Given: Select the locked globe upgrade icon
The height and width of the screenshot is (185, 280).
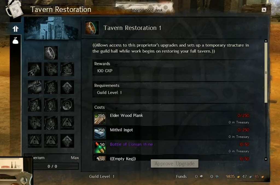Looking at the screenshot, I should pyautogui.click(x=67, y=105).
